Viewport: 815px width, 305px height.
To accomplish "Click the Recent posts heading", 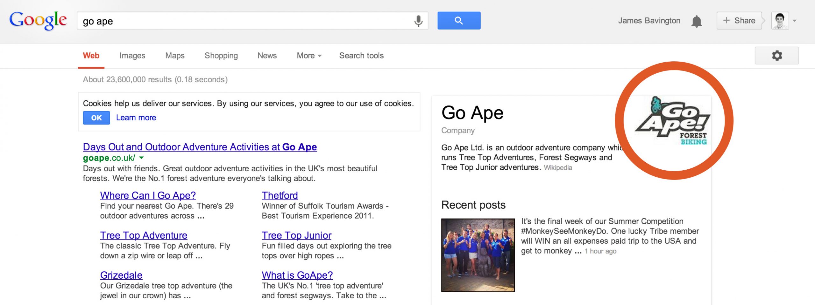I will 473,205.
